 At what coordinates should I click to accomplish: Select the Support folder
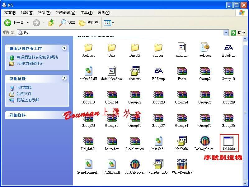point(158,50)
